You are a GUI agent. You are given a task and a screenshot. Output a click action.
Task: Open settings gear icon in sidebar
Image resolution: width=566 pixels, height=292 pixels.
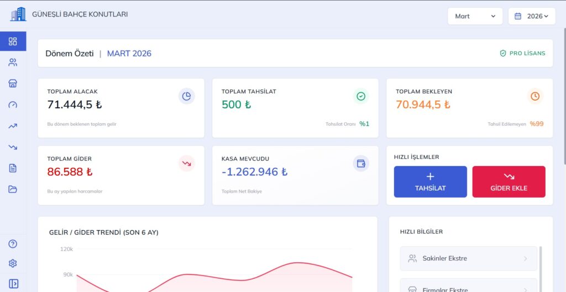tap(13, 263)
